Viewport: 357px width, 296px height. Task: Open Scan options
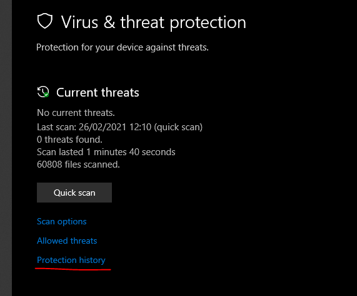[x=62, y=221]
